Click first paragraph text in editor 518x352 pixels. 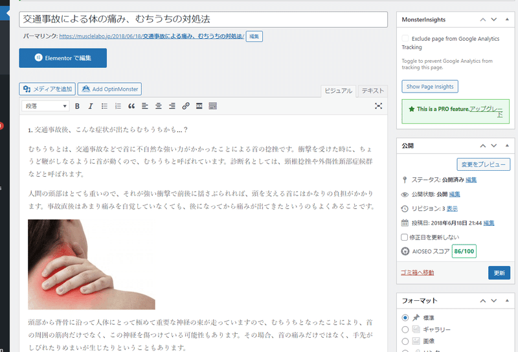click(x=201, y=162)
